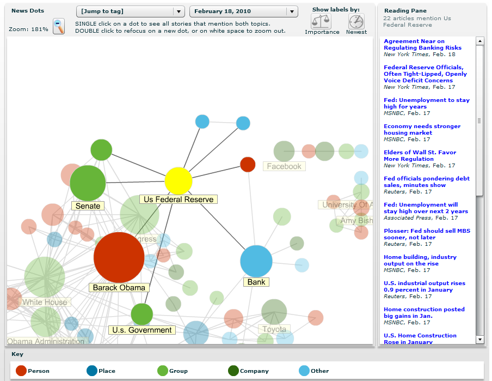Open Elders of Wall St. Favor More Regulation
The height and width of the screenshot is (381, 492).
(x=420, y=156)
